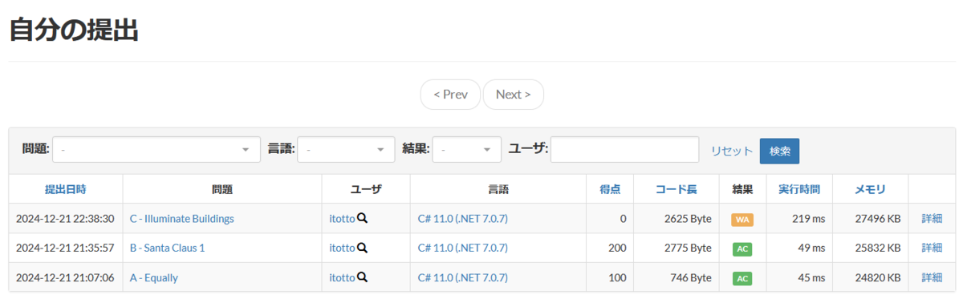Click the magnifier icon beside itotto in C row

click(x=363, y=218)
